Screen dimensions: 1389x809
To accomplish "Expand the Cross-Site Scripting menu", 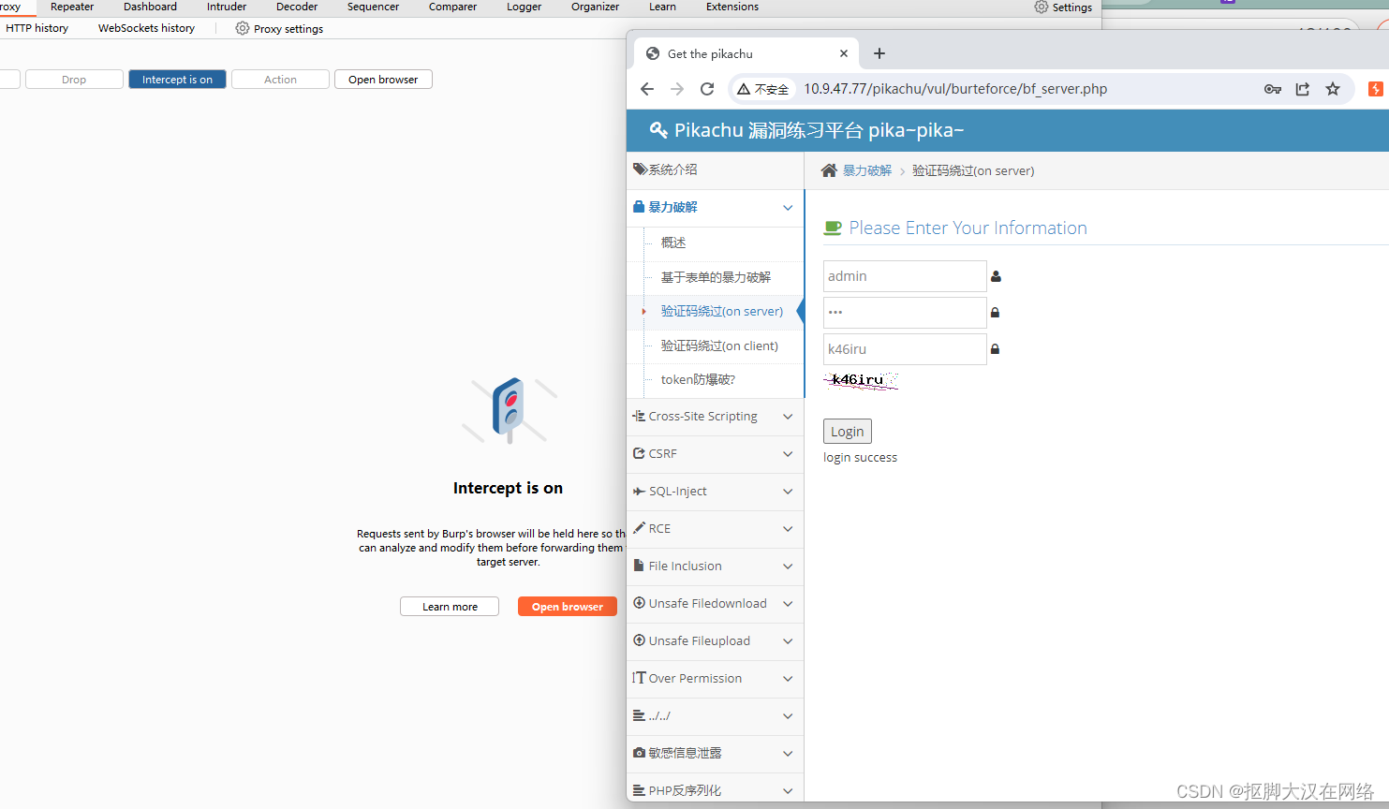I will [715, 417].
